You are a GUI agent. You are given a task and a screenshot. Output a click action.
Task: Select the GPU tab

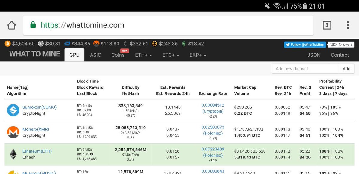click(74, 55)
